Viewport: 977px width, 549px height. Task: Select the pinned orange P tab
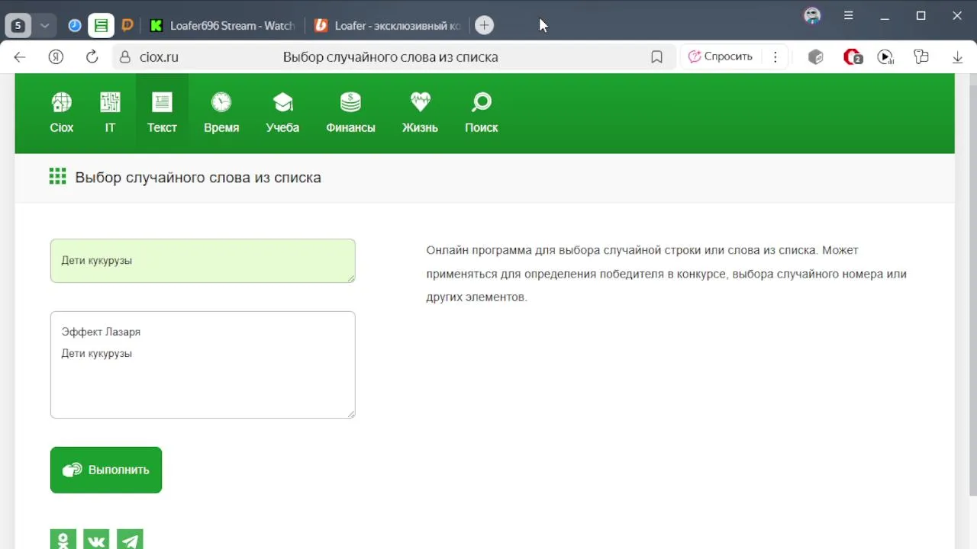pyautogui.click(x=127, y=25)
